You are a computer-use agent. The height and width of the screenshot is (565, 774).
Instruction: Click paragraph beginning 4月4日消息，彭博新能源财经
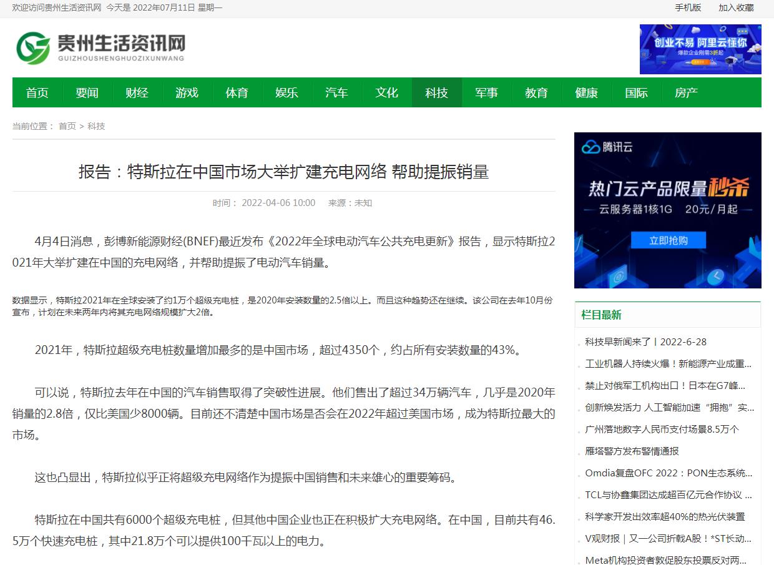tap(284, 252)
